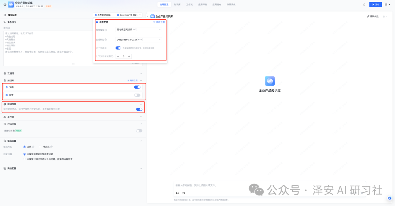The image size is (395, 206).
Task: Turn off the 联网搜索 switch
Action: pyautogui.click(x=139, y=109)
